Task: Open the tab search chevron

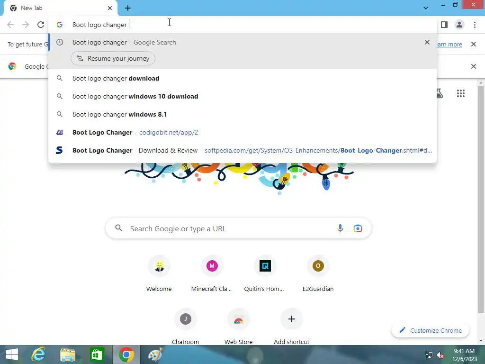Action: pyautogui.click(x=426, y=8)
